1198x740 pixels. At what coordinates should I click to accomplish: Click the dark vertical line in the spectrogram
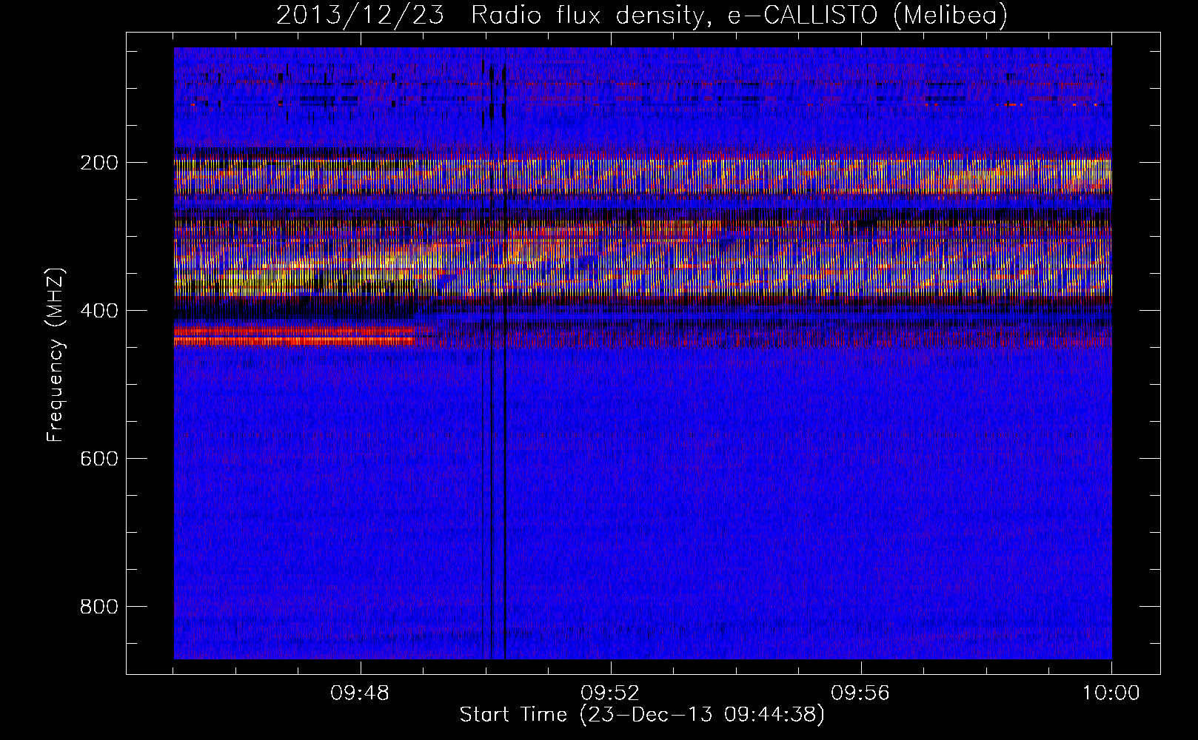click(x=505, y=354)
